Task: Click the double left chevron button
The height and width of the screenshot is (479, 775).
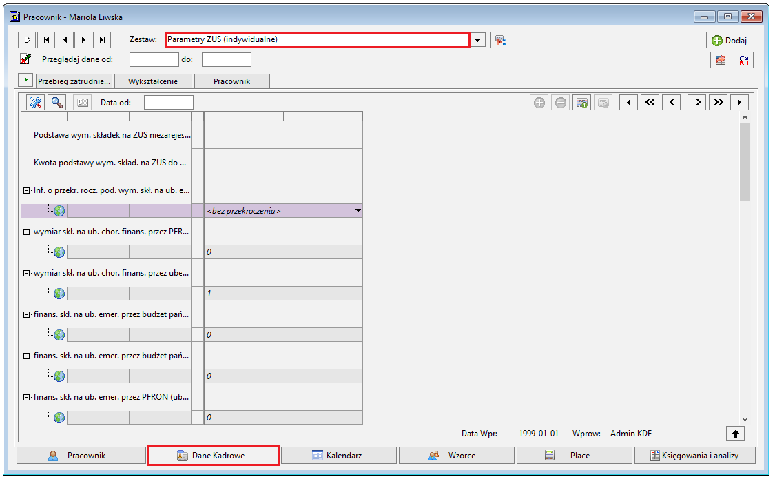Action: click(x=650, y=102)
